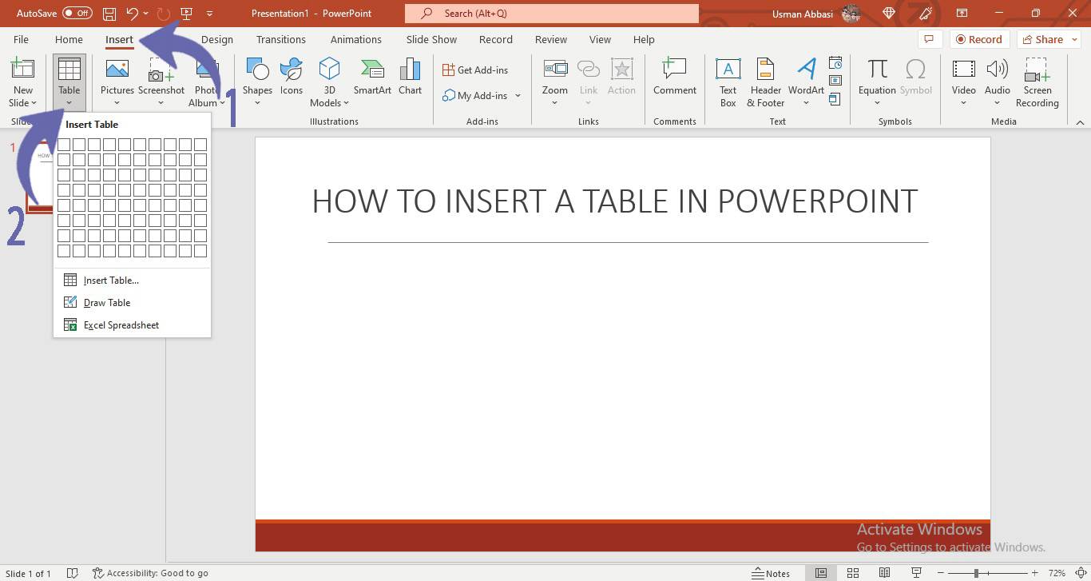
Task: Open the Shapes gallery
Action: 257,82
